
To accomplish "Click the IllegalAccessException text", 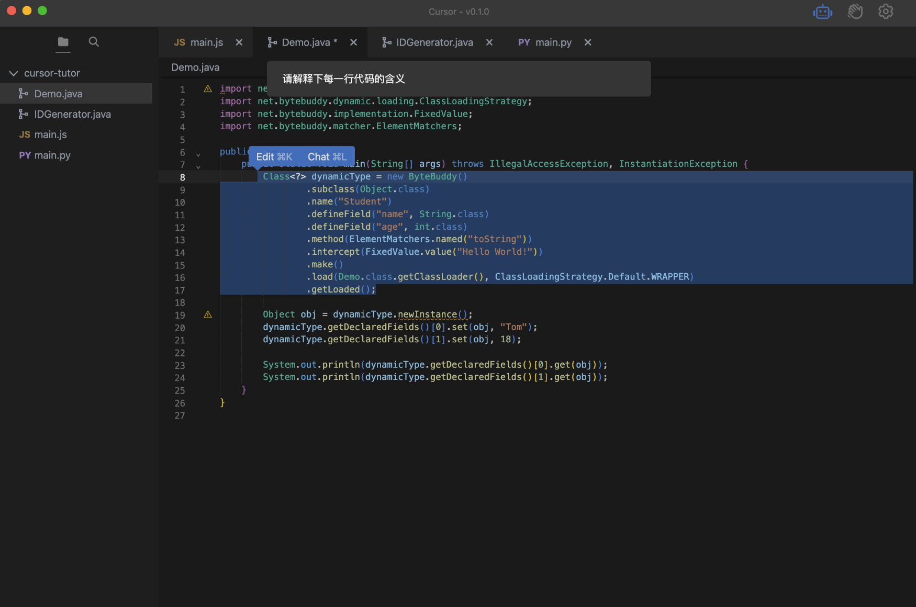I will pyautogui.click(x=549, y=164).
